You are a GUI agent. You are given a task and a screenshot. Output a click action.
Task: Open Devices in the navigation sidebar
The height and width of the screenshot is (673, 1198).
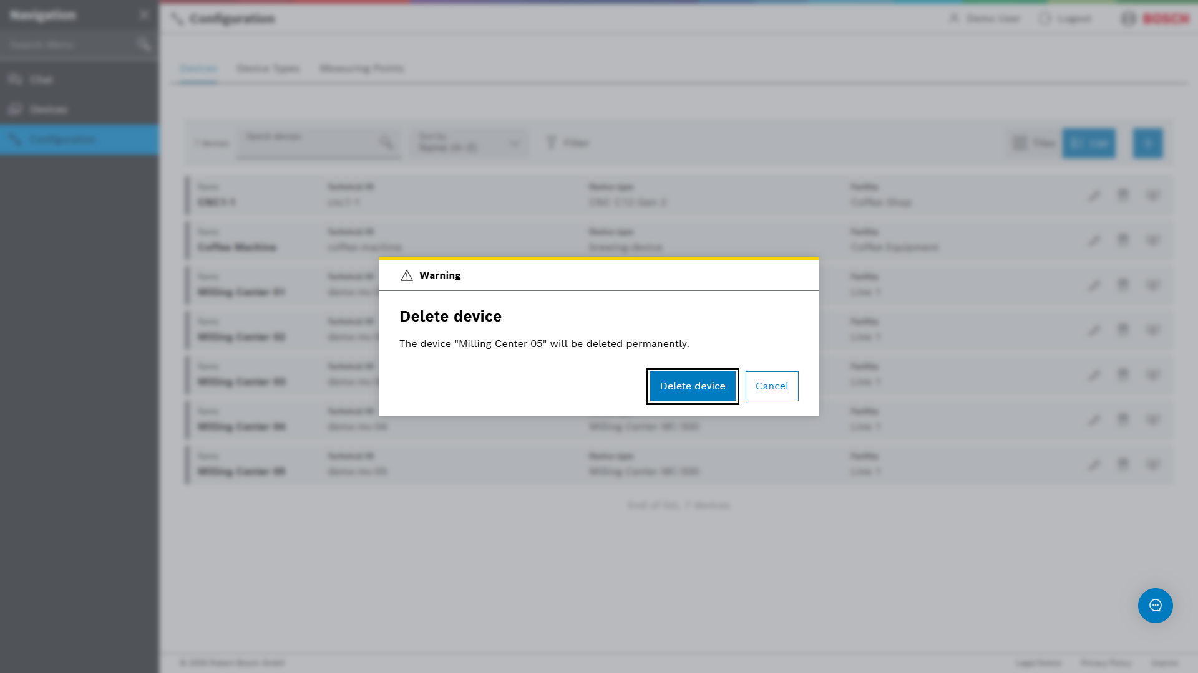(79, 110)
